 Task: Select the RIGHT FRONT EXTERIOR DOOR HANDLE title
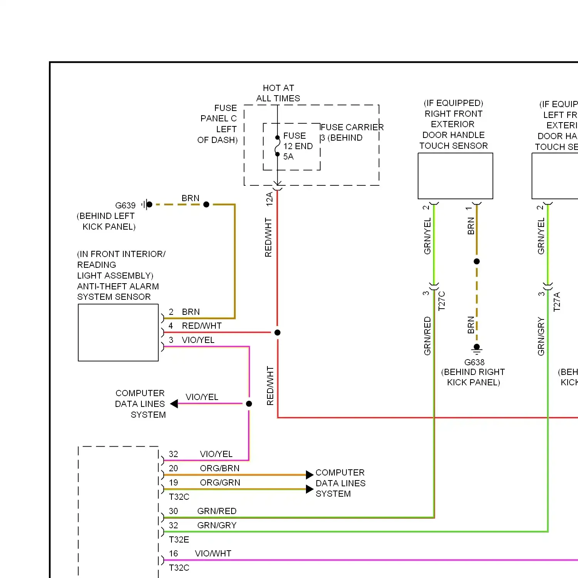[454, 124]
